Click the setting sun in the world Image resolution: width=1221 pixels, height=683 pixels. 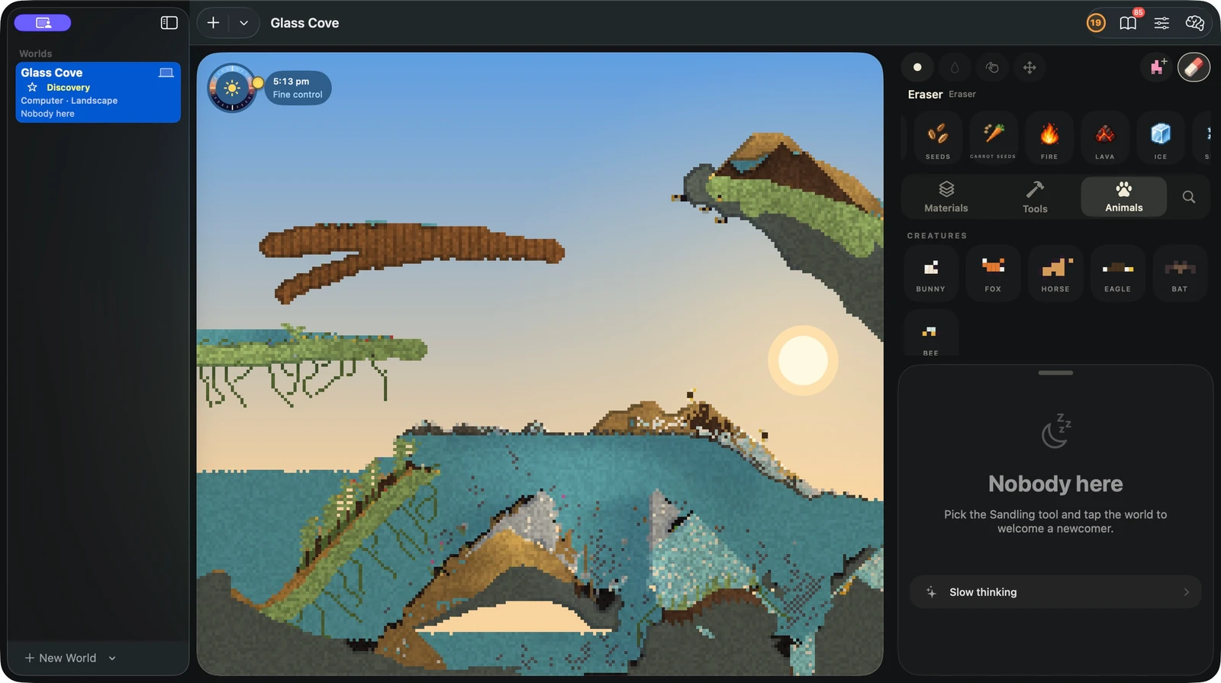(803, 360)
